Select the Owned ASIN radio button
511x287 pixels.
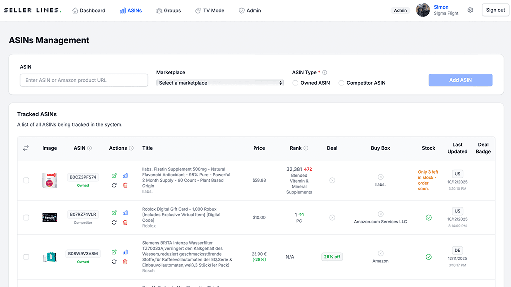(x=295, y=83)
